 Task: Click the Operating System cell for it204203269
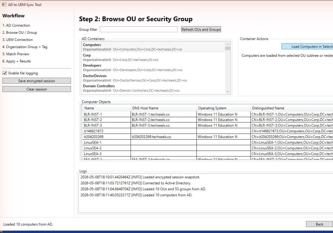pyautogui.click(x=224, y=137)
